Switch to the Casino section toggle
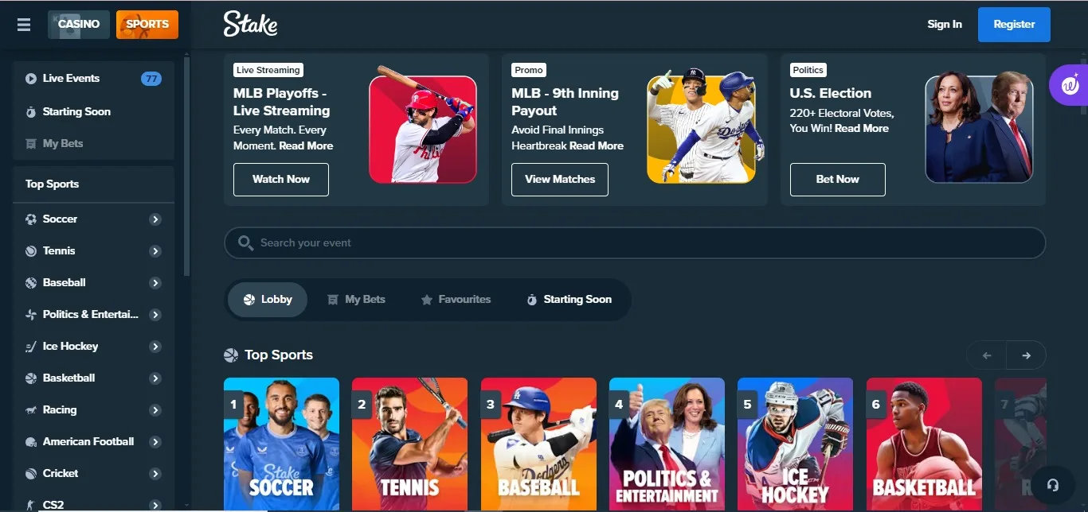Image resolution: width=1088 pixels, height=512 pixels. point(79,25)
